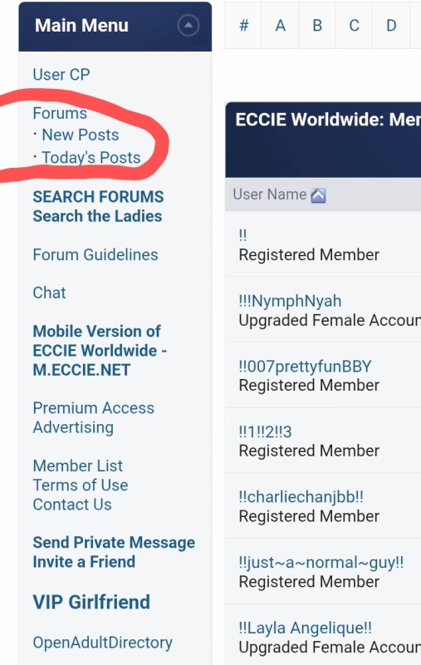Filter member list by # symbol
This screenshot has height=665, width=421.
coord(243,26)
